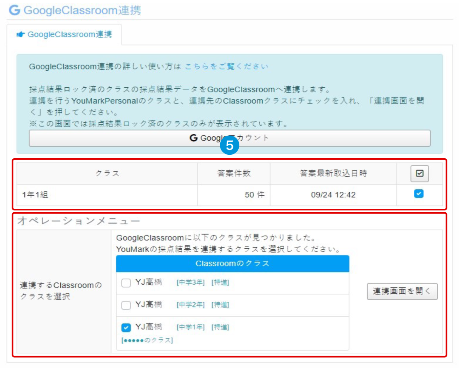Click the [中学2年] tag label

(190, 305)
